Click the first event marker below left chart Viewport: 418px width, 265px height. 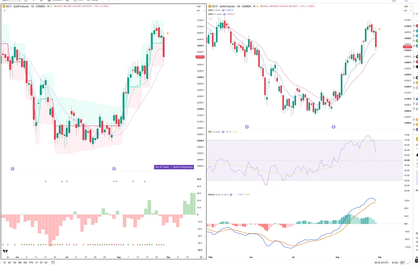pos(13,169)
